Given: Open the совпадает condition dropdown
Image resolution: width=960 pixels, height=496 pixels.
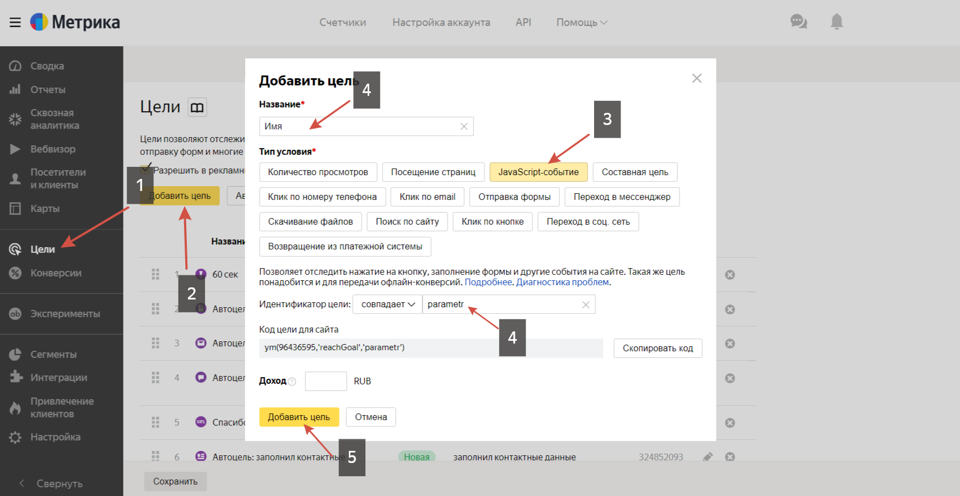Looking at the screenshot, I should tap(387, 304).
